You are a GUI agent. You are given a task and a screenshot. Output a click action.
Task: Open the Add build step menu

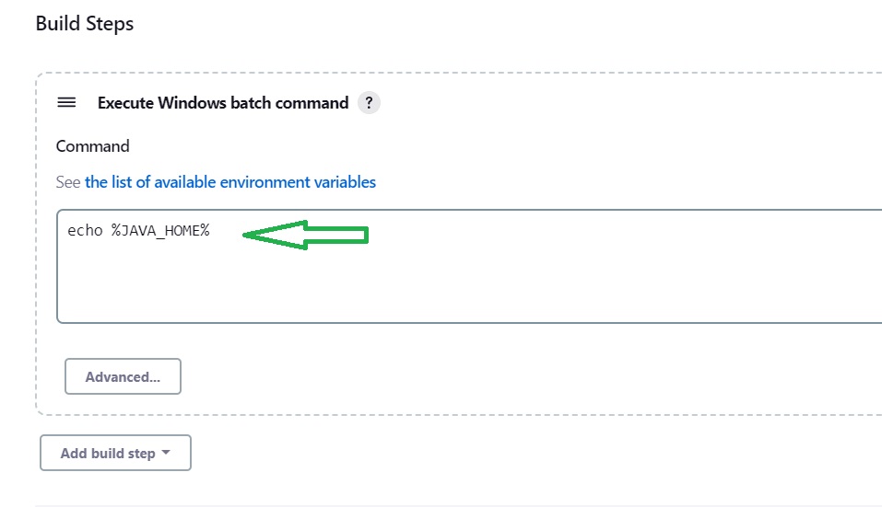pos(115,453)
